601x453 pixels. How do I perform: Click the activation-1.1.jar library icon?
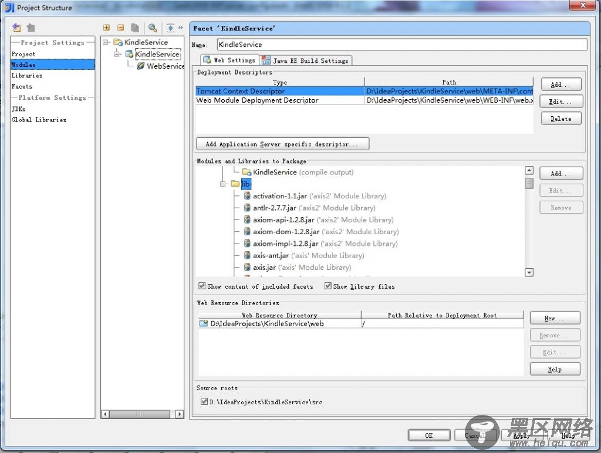tap(247, 196)
